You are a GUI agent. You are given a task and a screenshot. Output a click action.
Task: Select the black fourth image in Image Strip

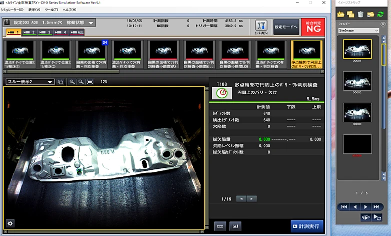[x=357, y=144]
